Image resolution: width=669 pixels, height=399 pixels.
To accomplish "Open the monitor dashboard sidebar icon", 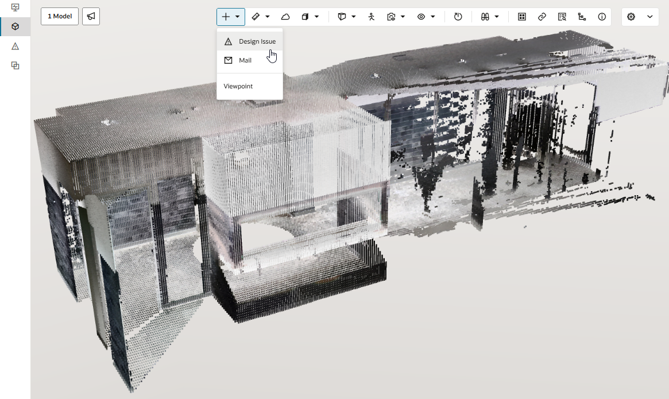I will tap(16, 7).
